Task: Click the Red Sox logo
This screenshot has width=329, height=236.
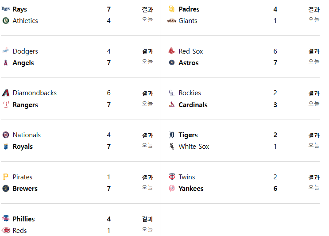Action: [x=172, y=51]
